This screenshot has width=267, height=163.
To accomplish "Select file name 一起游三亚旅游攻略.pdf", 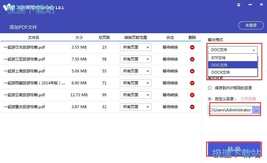I will coord(25,59).
